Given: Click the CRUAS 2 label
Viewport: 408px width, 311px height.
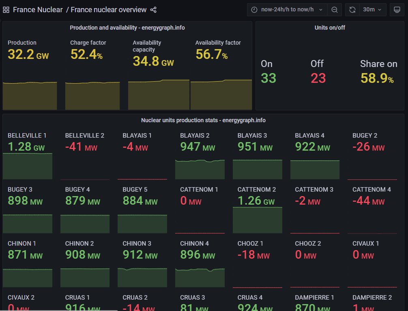Looking at the screenshot, I should (135, 298).
